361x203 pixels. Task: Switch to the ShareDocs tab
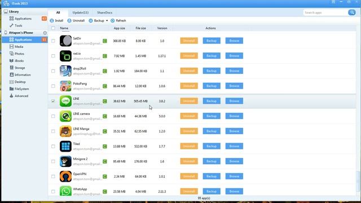point(105,12)
